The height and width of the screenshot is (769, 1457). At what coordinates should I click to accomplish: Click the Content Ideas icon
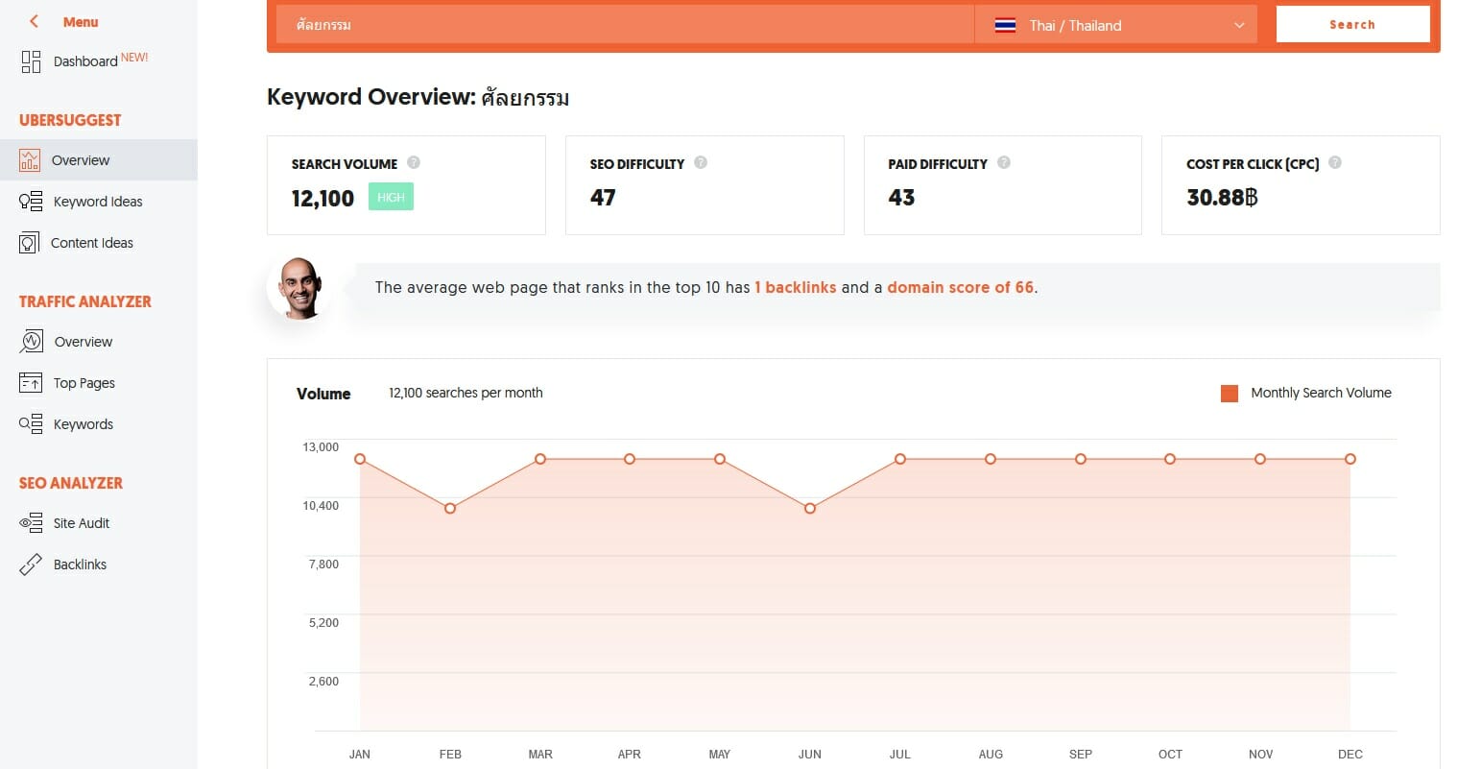(30, 243)
